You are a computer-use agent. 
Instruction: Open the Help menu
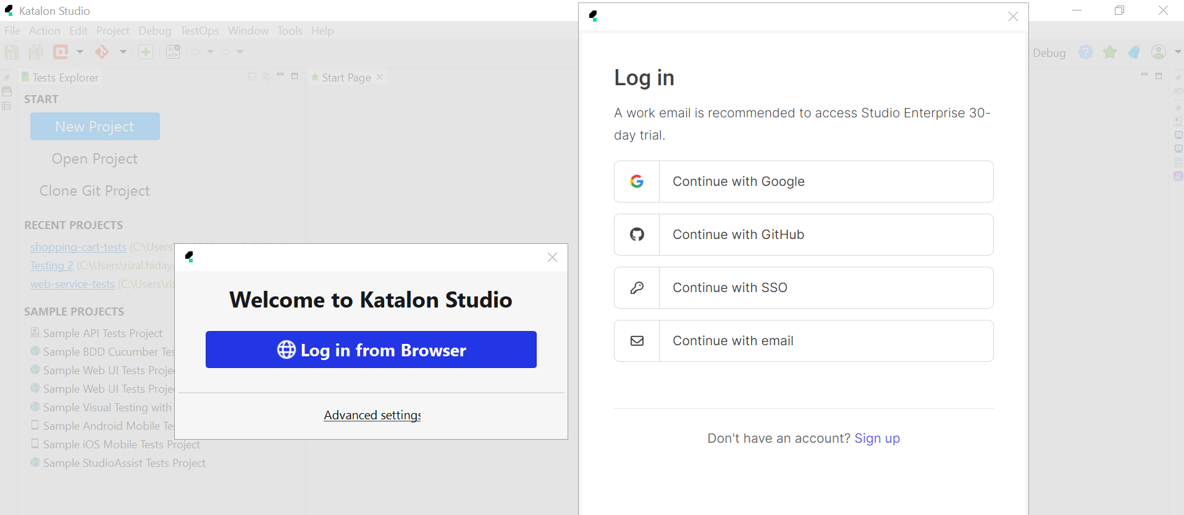322,31
